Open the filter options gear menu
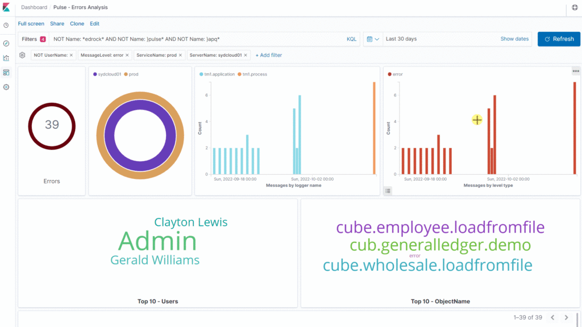The height and width of the screenshot is (327, 582). tap(22, 55)
